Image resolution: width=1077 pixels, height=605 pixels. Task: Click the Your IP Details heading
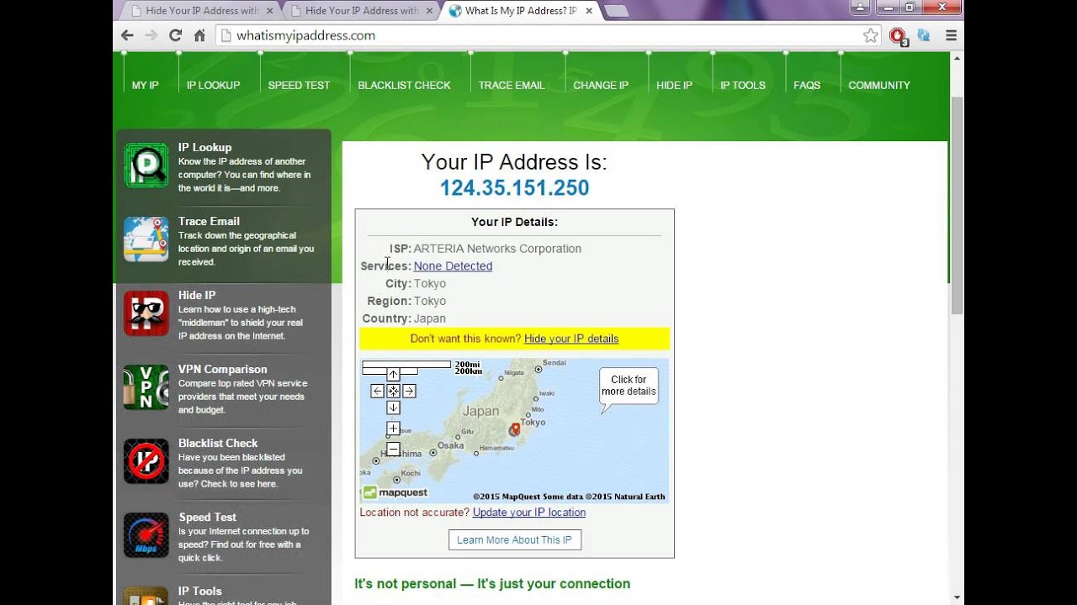click(514, 222)
